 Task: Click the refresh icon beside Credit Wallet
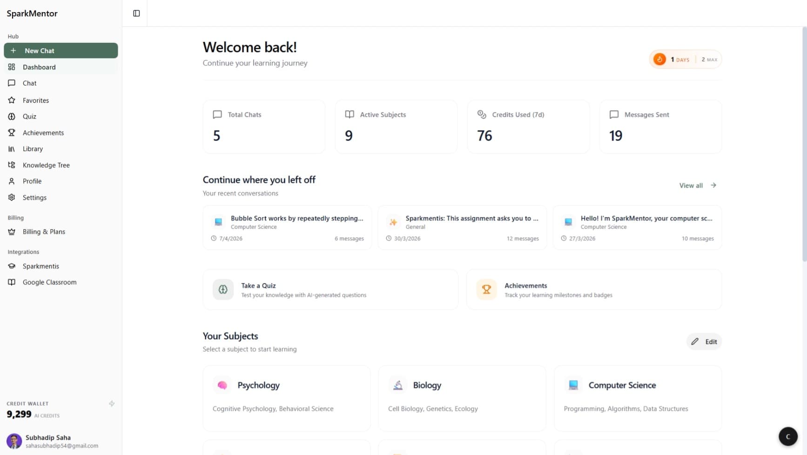coord(112,403)
